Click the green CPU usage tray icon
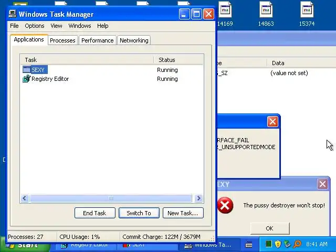The width and height of the screenshot is (336, 252). (x=268, y=244)
